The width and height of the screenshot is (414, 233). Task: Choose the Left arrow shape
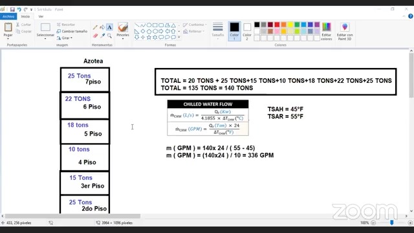tap(168, 31)
